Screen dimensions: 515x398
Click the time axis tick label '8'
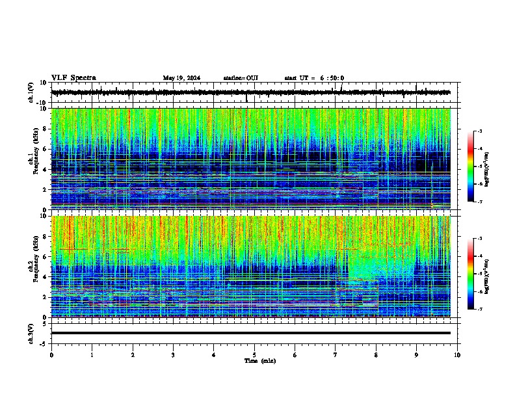pyautogui.click(x=376, y=355)
